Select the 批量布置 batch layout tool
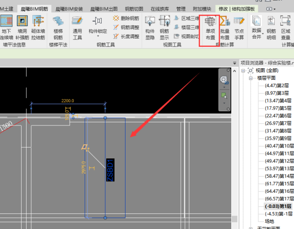The image size is (294, 229). click(x=224, y=28)
